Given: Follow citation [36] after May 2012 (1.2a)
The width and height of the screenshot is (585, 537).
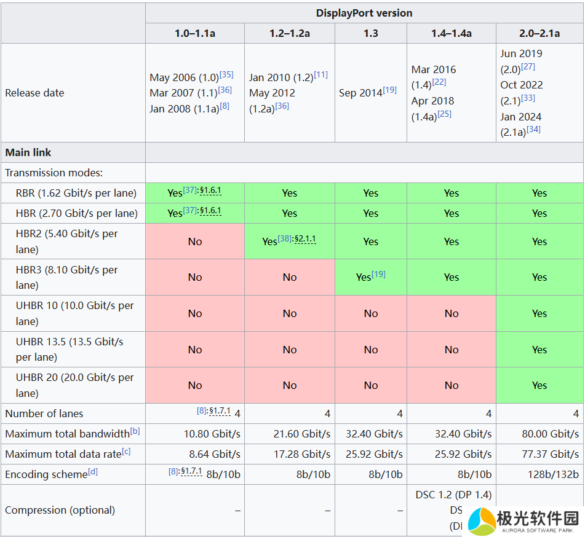Looking at the screenshot, I should (x=282, y=106).
